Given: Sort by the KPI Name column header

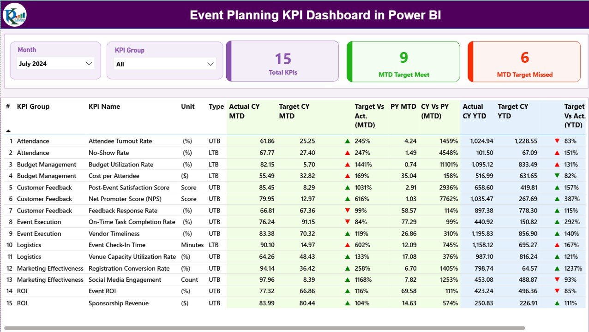Looking at the screenshot, I should pyautogui.click(x=104, y=107).
